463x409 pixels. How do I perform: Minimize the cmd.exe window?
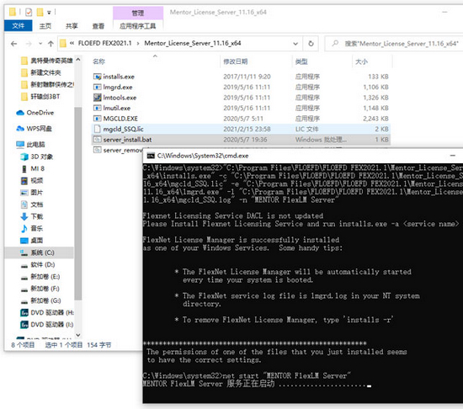(x=452, y=156)
